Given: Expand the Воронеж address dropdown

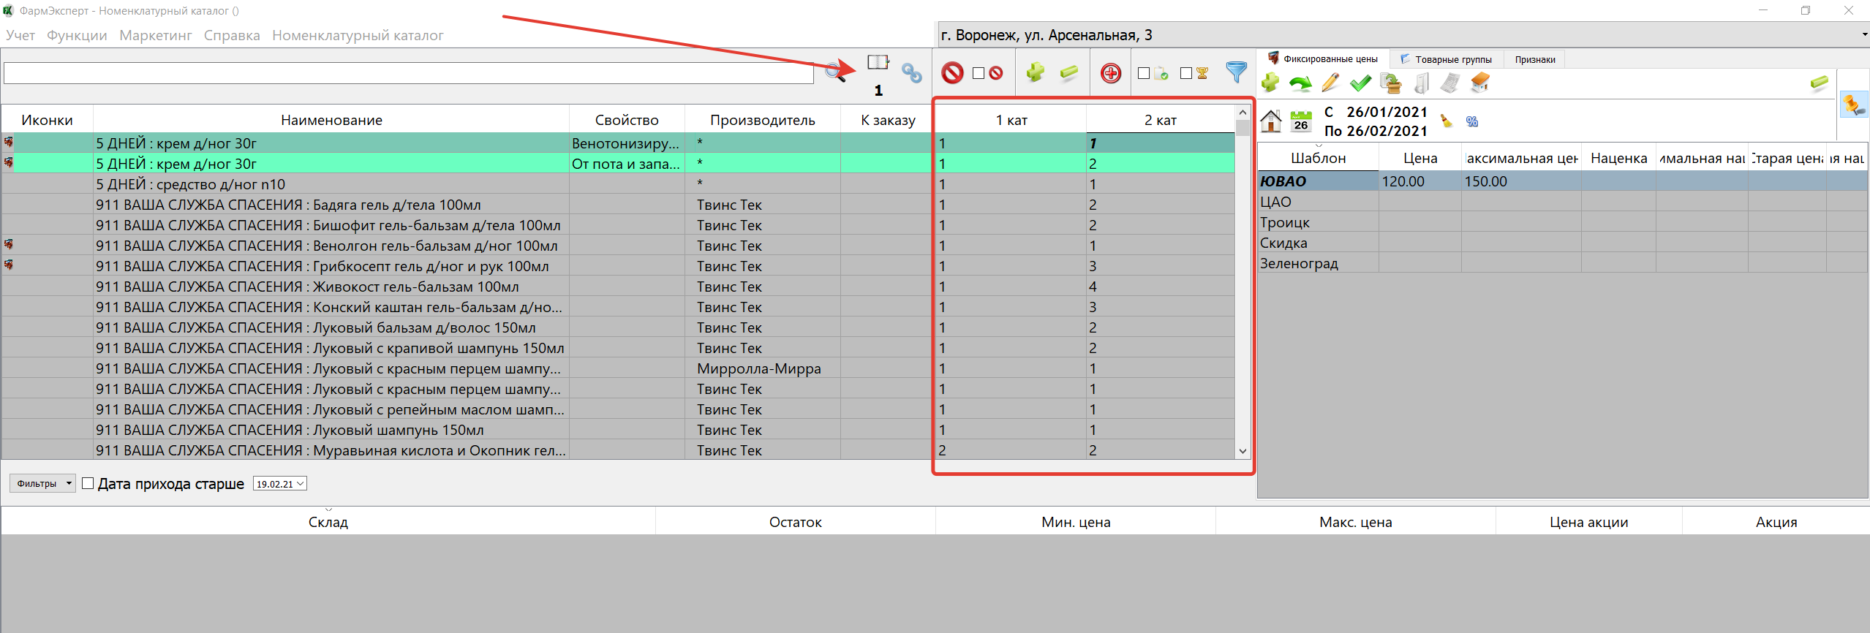Looking at the screenshot, I should tap(1863, 34).
